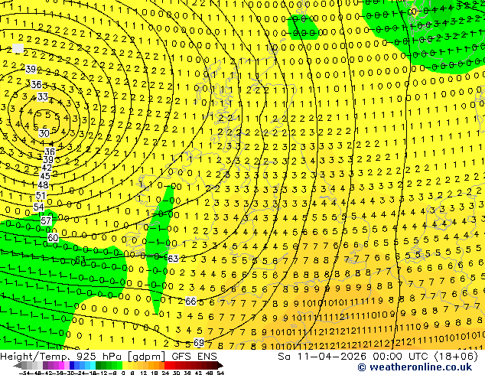Click the weatheronline.co.uk copyright link
The height and width of the screenshot is (375, 485).
click(x=415, y=367)
